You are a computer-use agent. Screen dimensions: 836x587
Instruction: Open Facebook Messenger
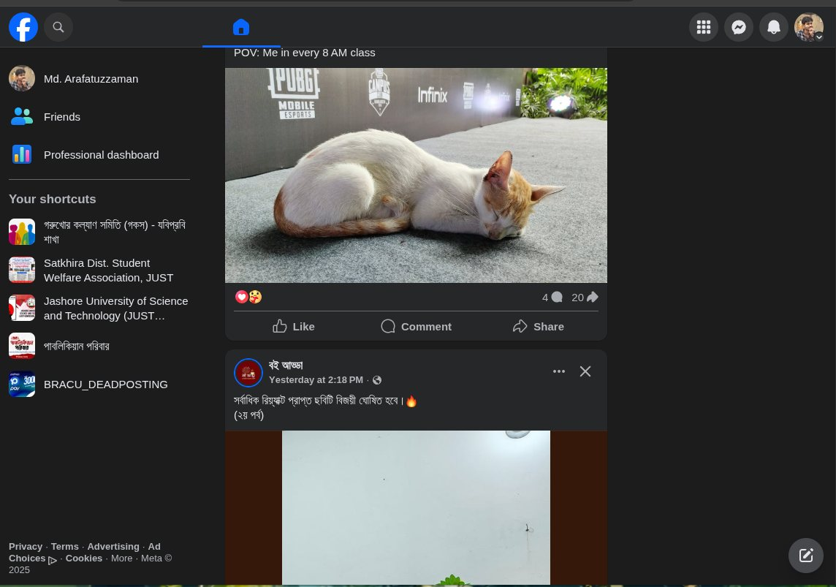[739, 27]
